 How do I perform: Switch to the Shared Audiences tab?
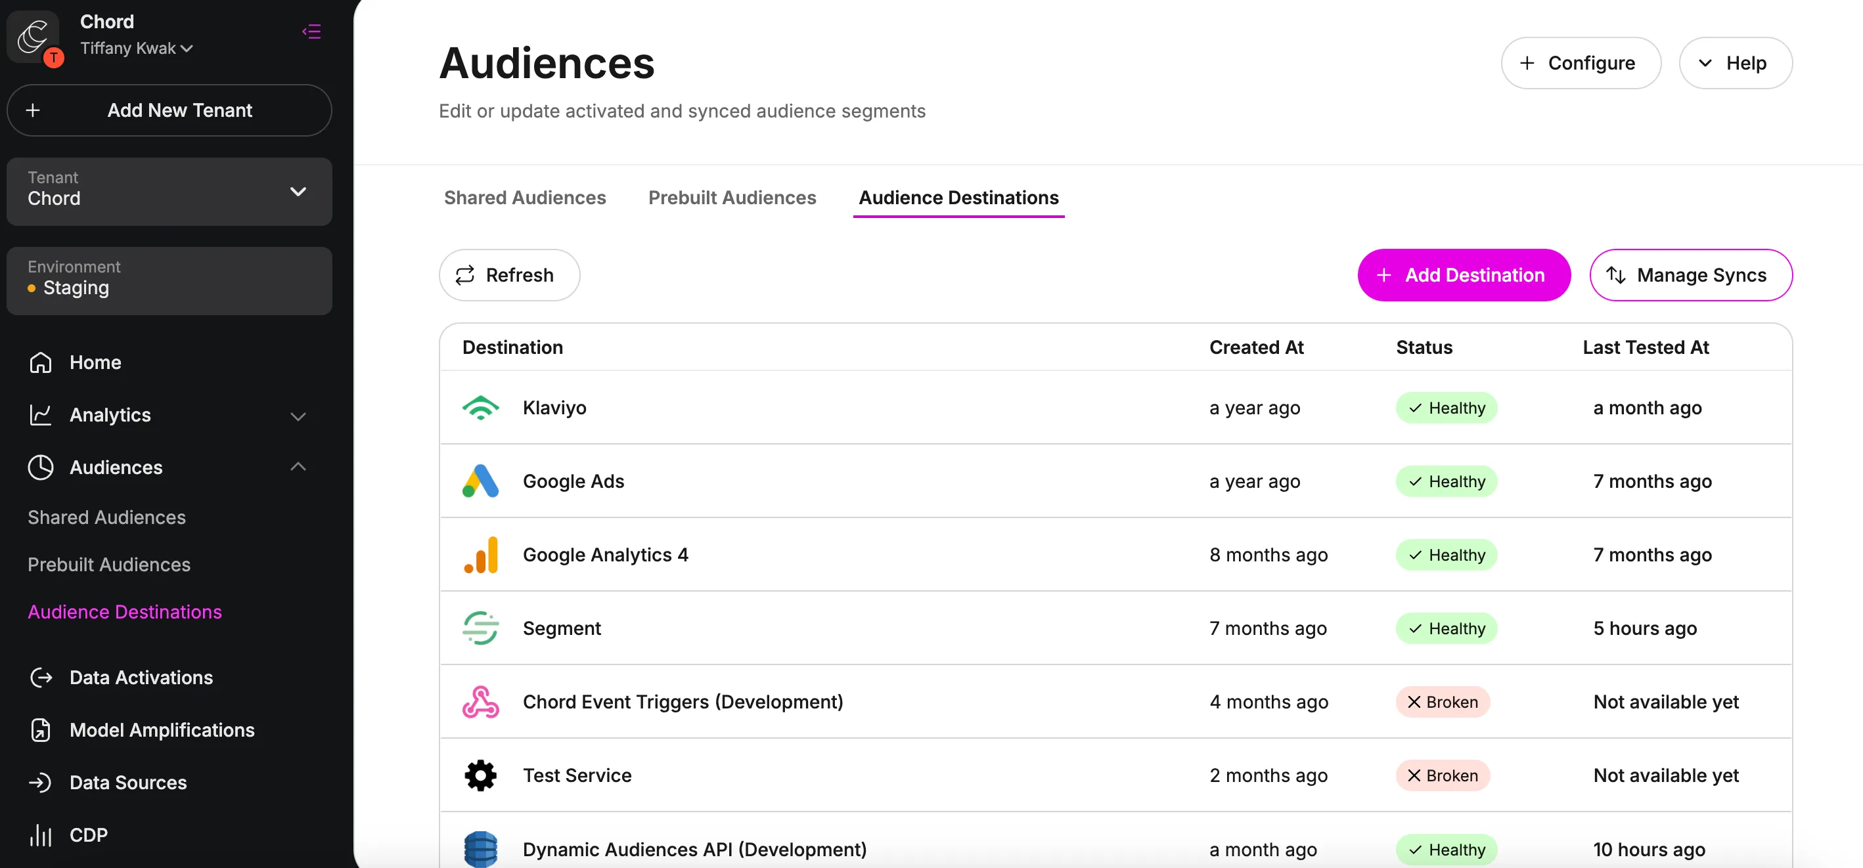(525, 198)
